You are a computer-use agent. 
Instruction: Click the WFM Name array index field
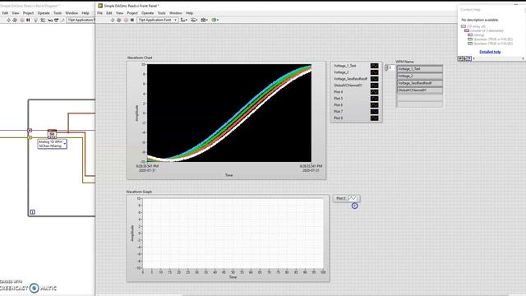tap(391, 67)
